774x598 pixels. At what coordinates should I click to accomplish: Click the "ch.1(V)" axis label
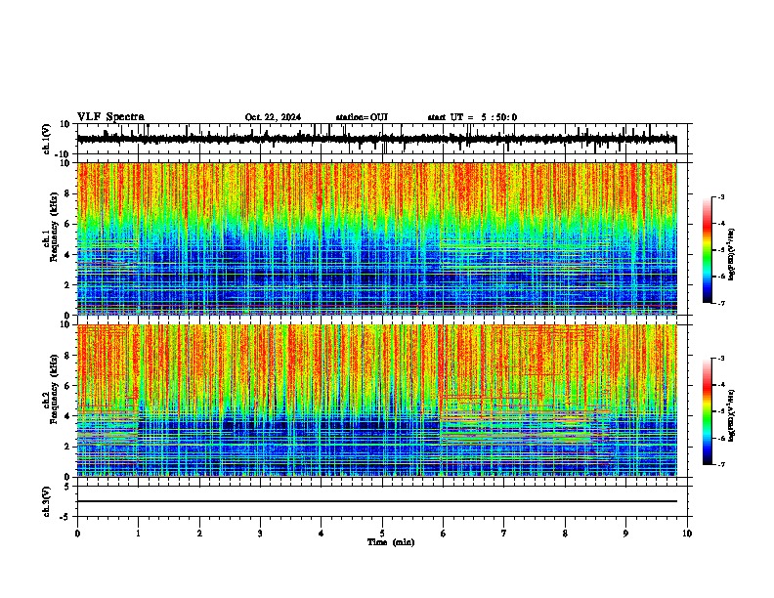click(x=47, y=139)
